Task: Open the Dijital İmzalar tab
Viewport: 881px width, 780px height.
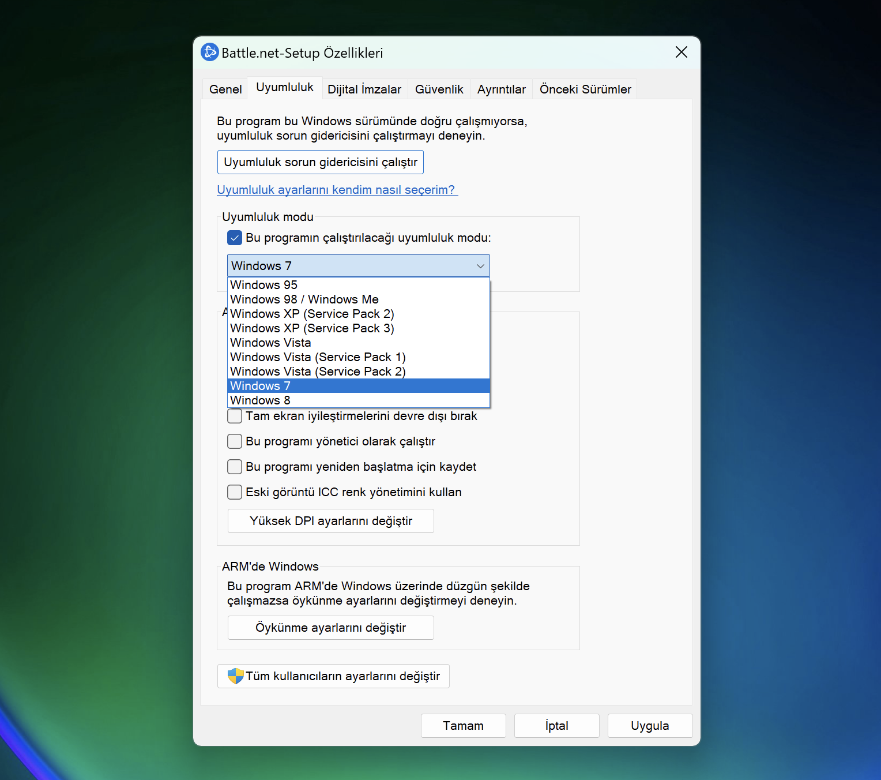Action: point(364,89)
